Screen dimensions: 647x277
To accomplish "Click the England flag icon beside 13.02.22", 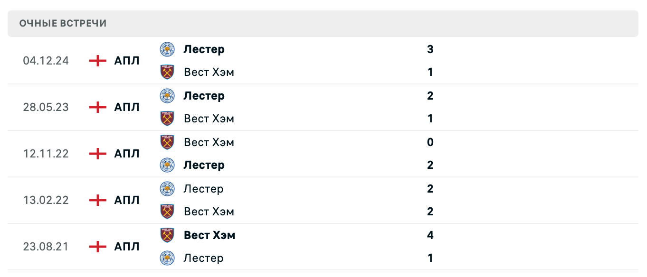I will [97, 200].
